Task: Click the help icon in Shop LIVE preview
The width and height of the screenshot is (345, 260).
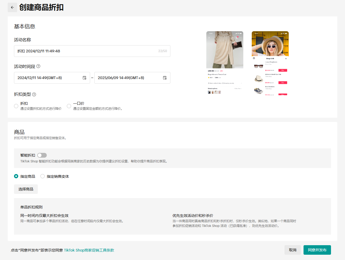Action: (x=254, y=58)
